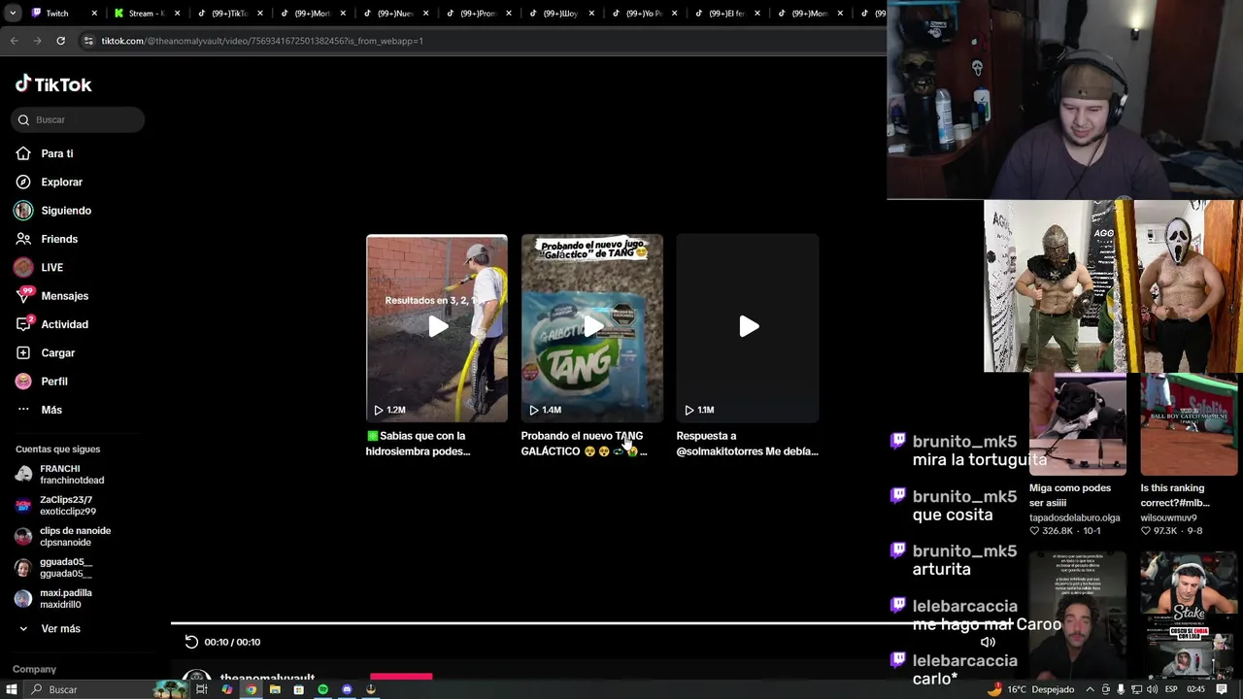1243x699 pixels.
Task: Open Chrome from the taskbar
Action: pos(251,689)
